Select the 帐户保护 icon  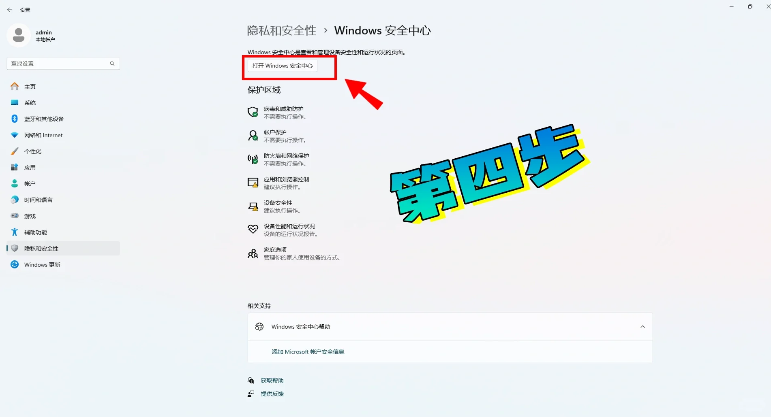click(x=252, y=136)
